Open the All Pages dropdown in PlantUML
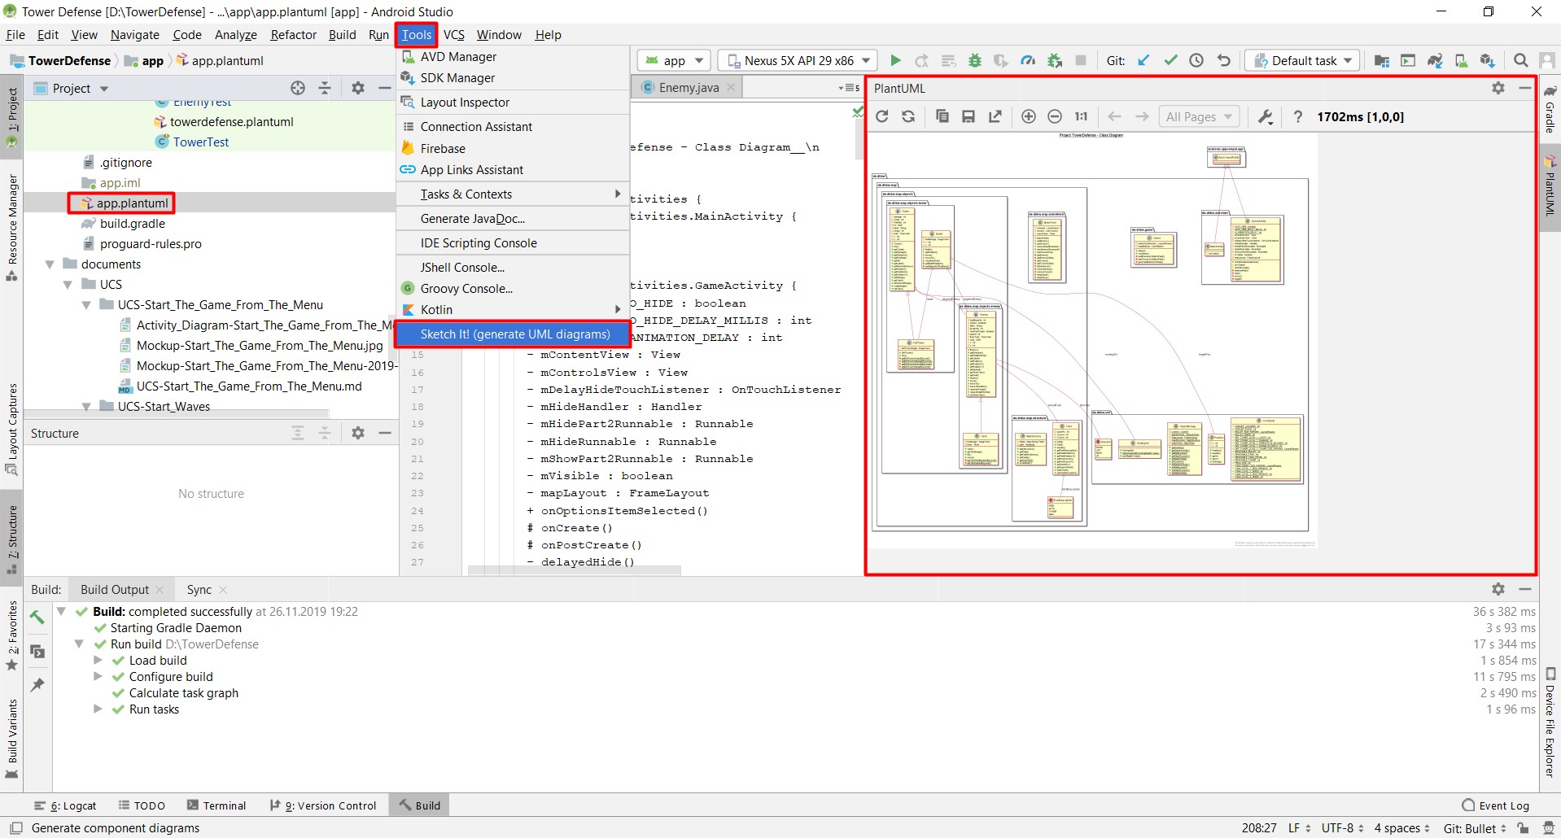Viewport: 1561px width, 838px height. [x=1200, y=116]
